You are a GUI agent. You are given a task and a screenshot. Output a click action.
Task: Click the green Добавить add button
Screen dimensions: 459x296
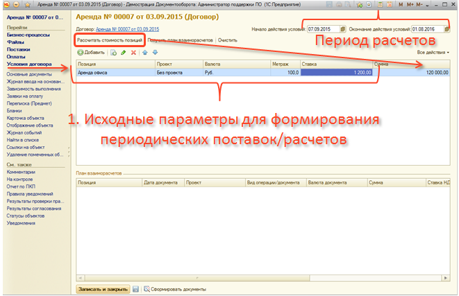point(90,53)
